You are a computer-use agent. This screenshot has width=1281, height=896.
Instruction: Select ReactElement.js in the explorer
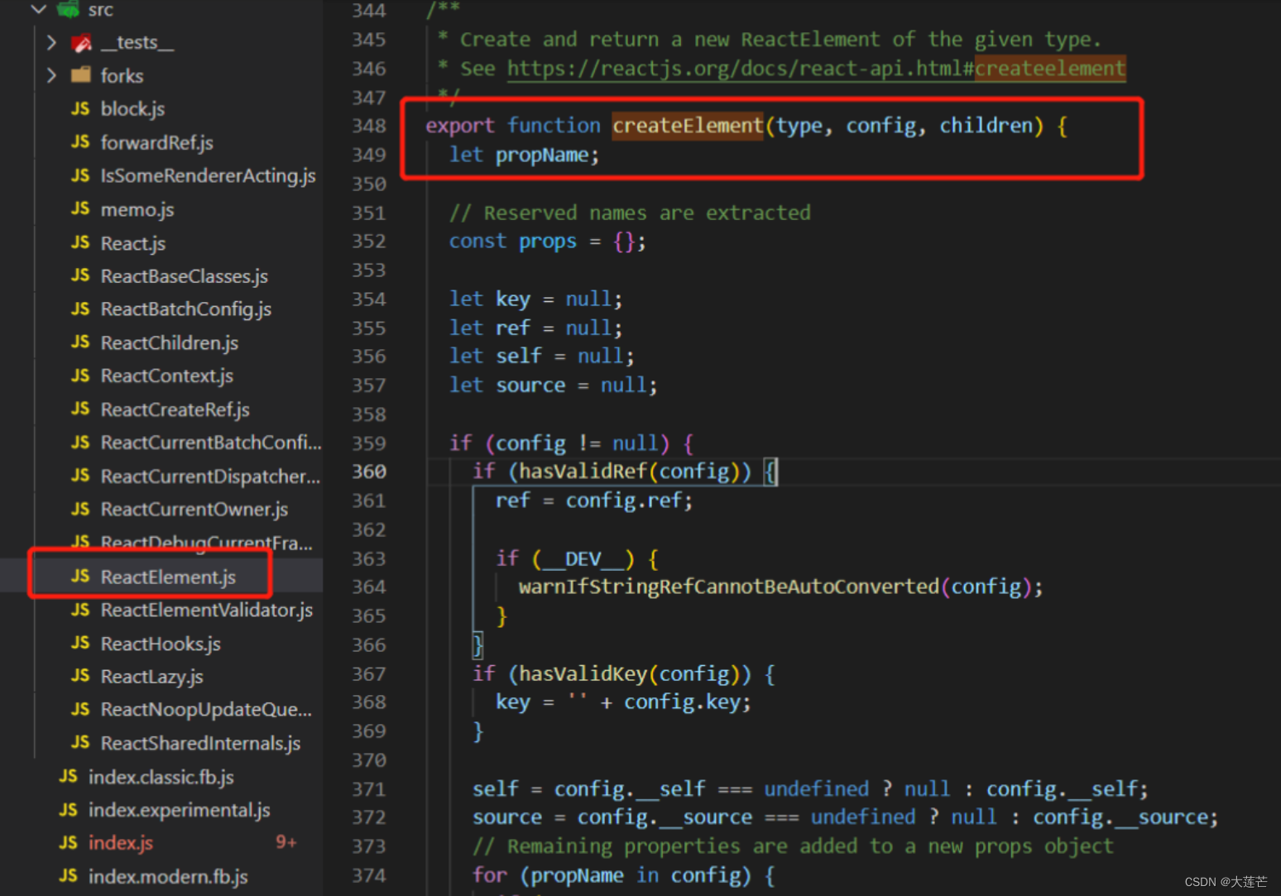tap(169, 576)
